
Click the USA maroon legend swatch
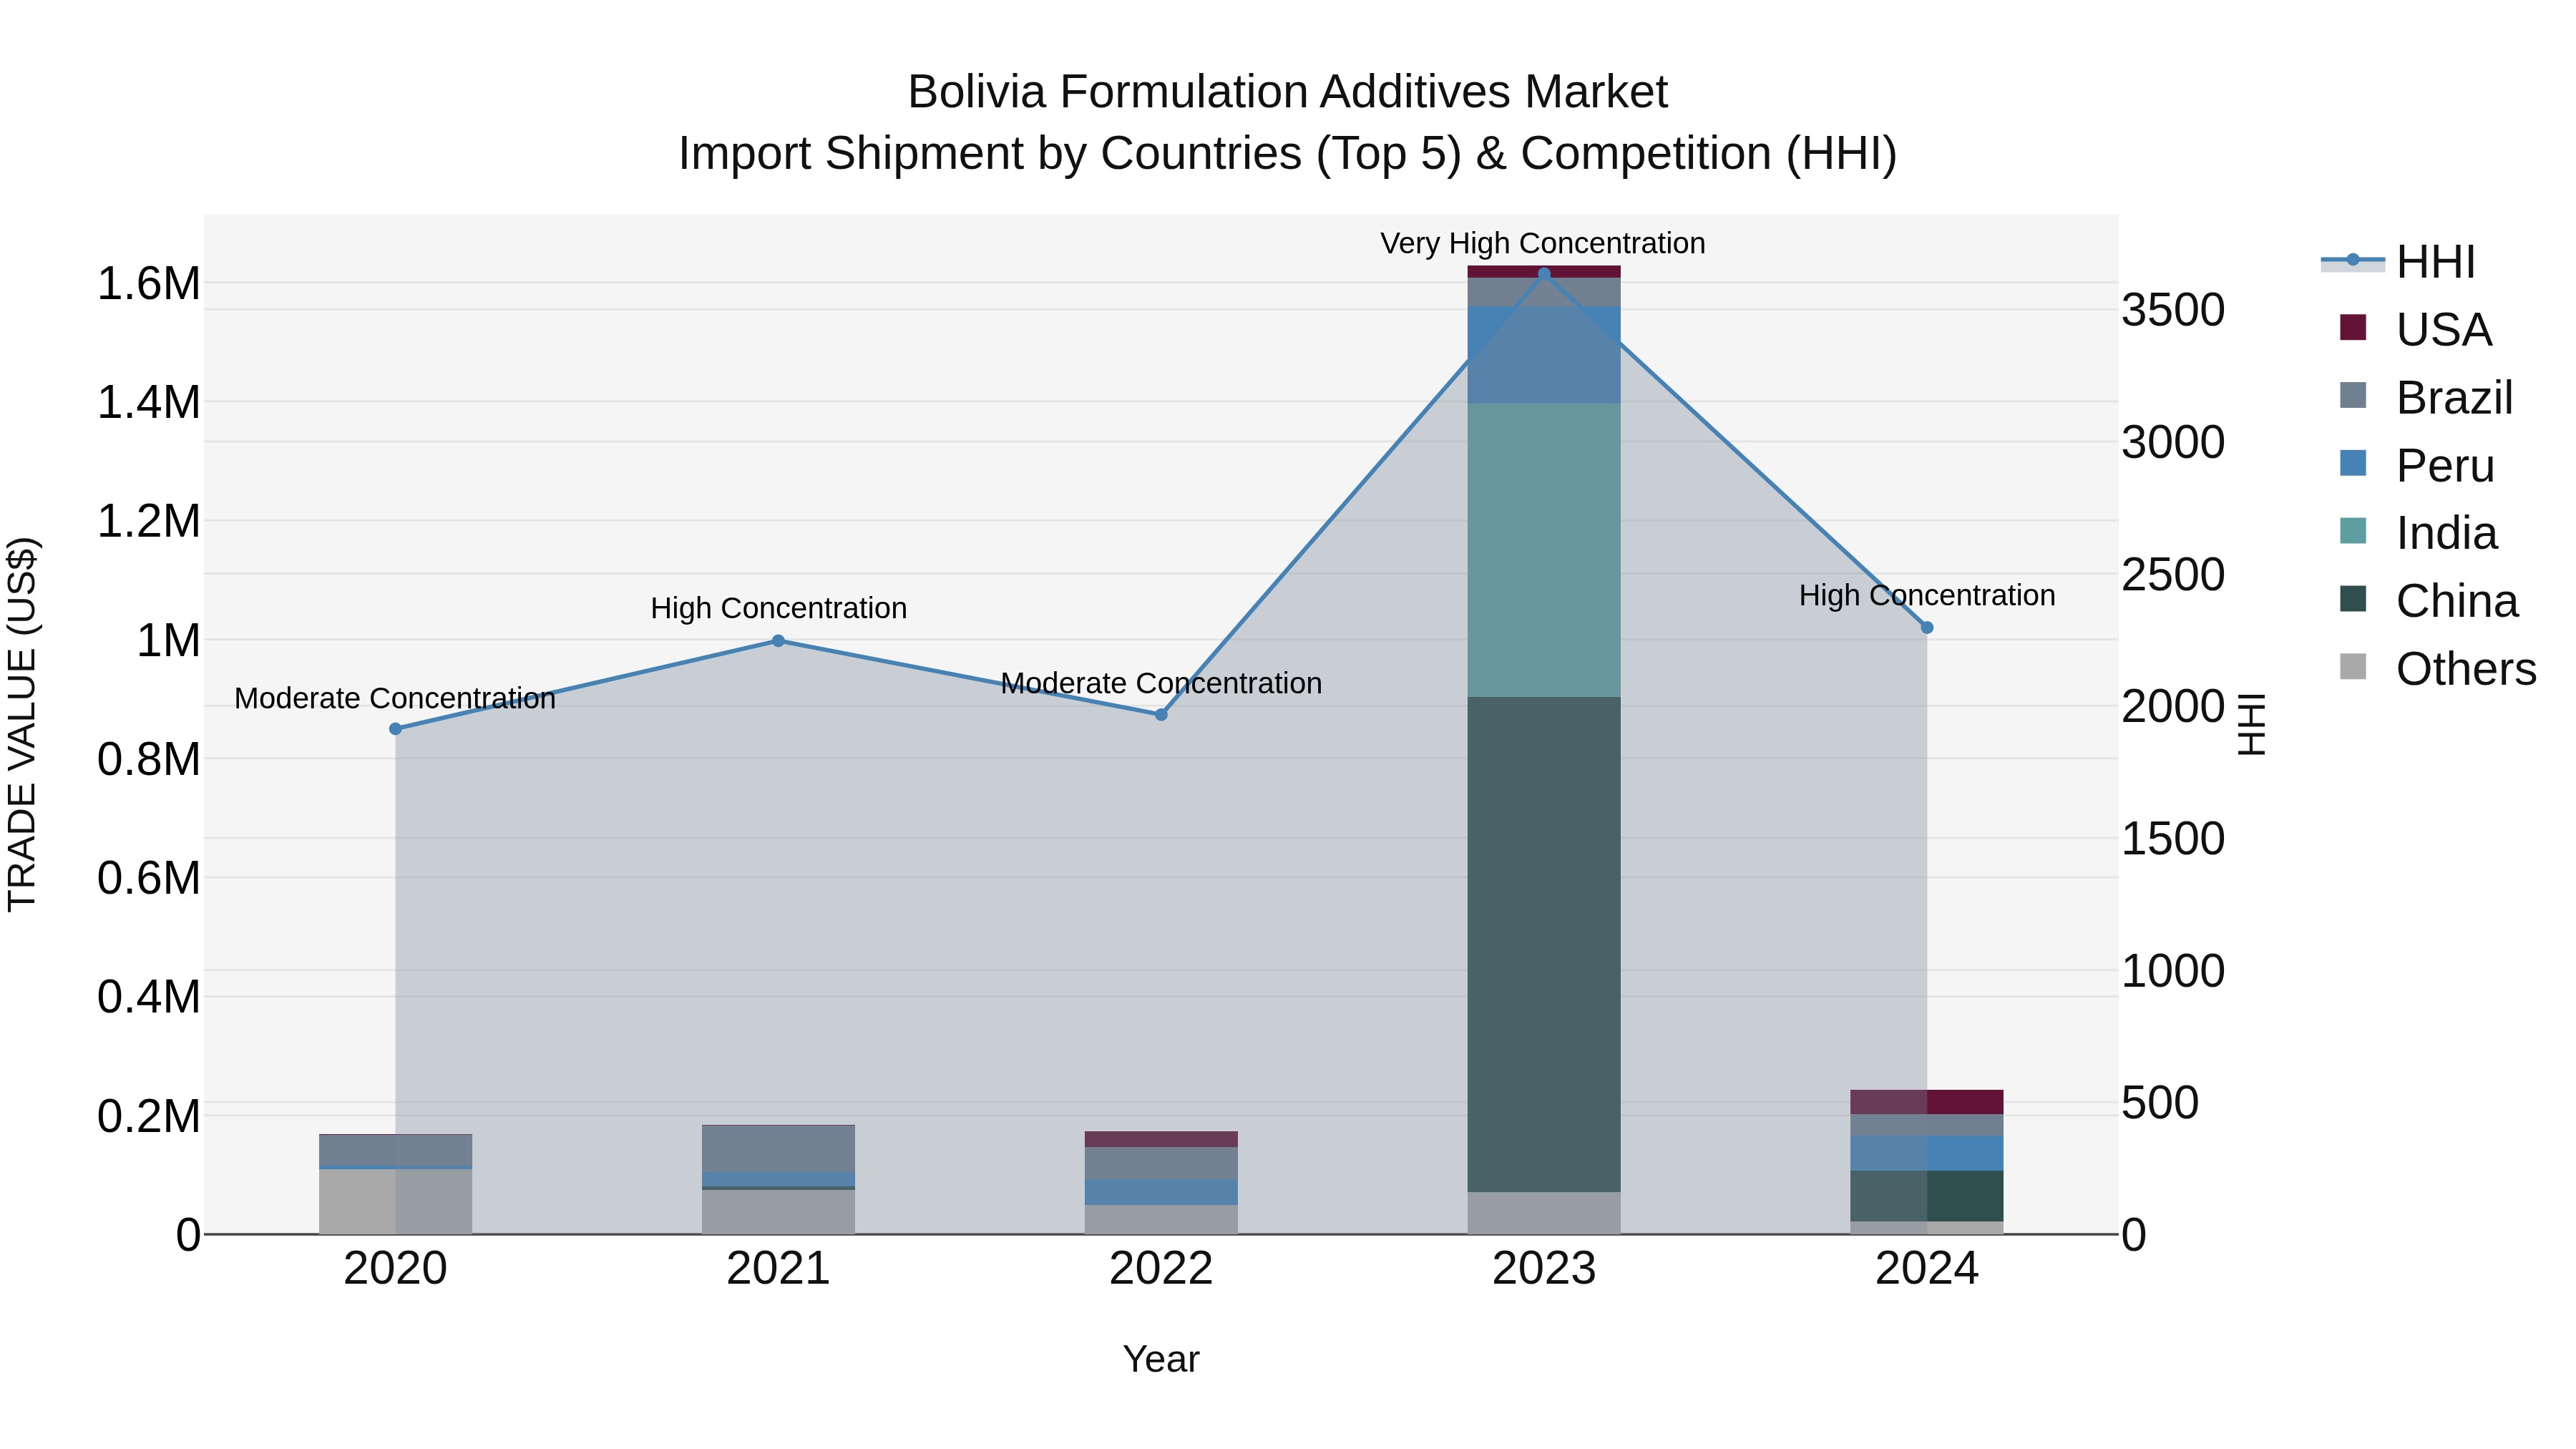click(x=2353, y=327)
